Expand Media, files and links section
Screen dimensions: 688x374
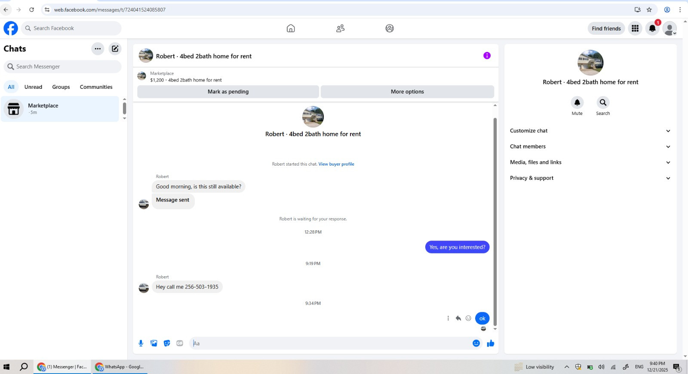[590, 163]
